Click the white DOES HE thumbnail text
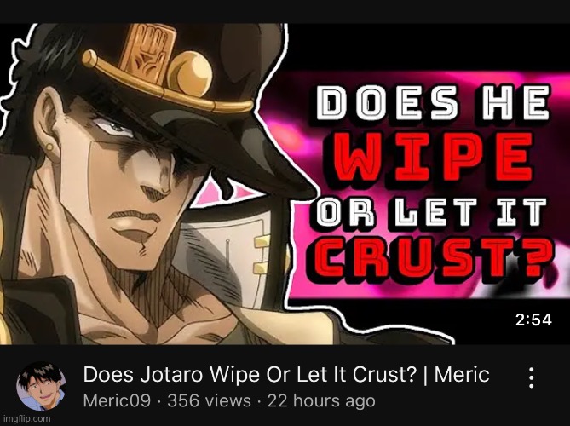The width and height of the screenshot is (570, 426). 432,103
